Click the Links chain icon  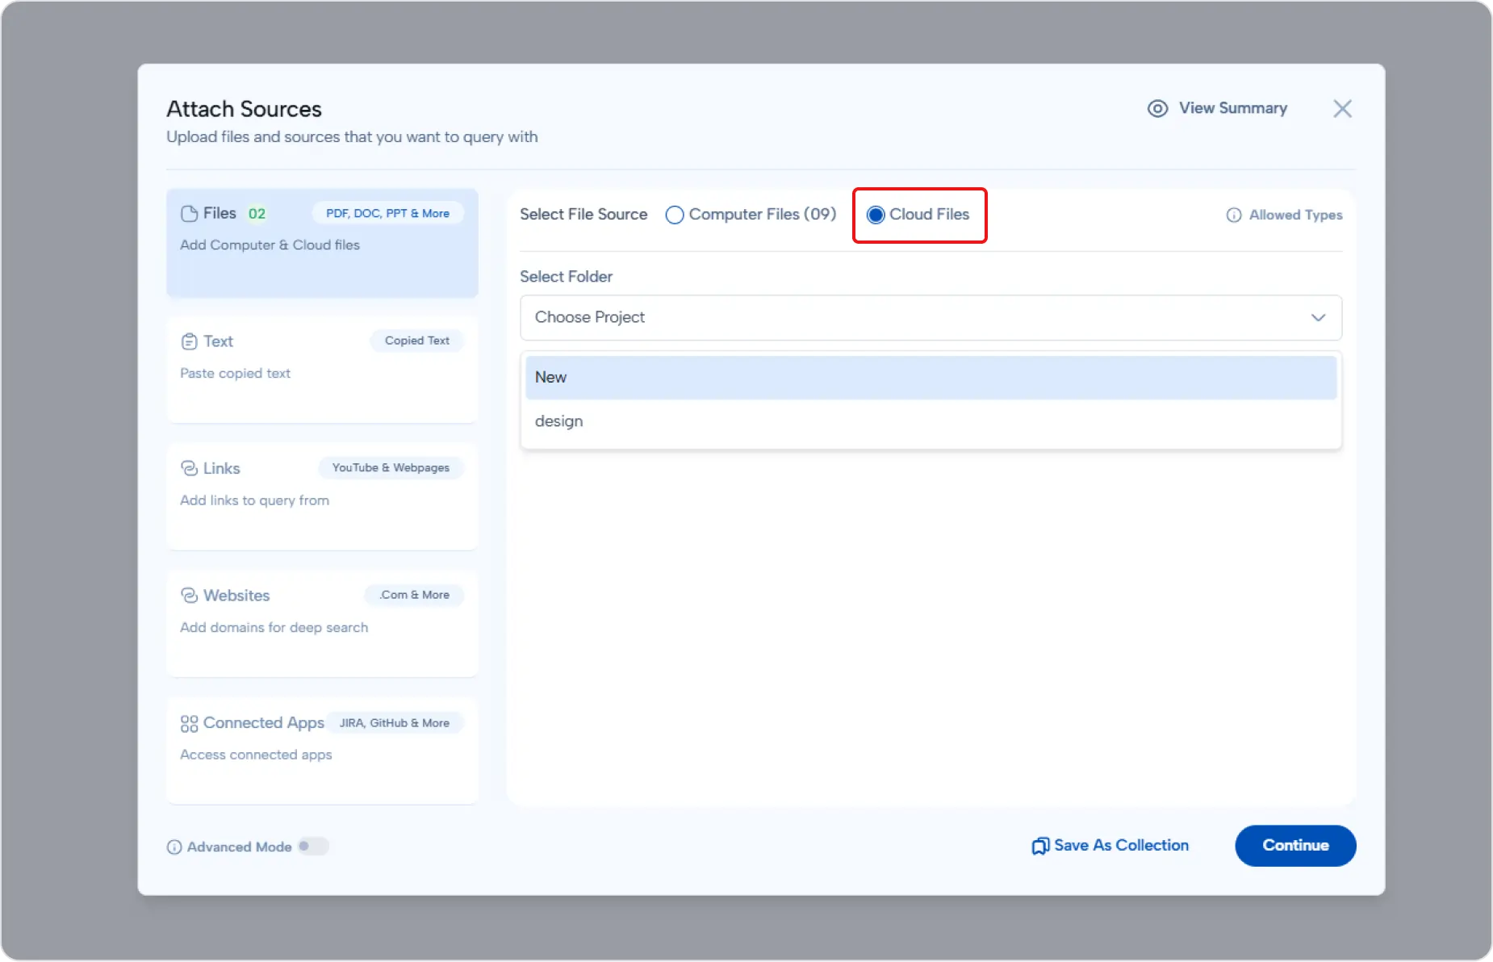click(189, 468)
